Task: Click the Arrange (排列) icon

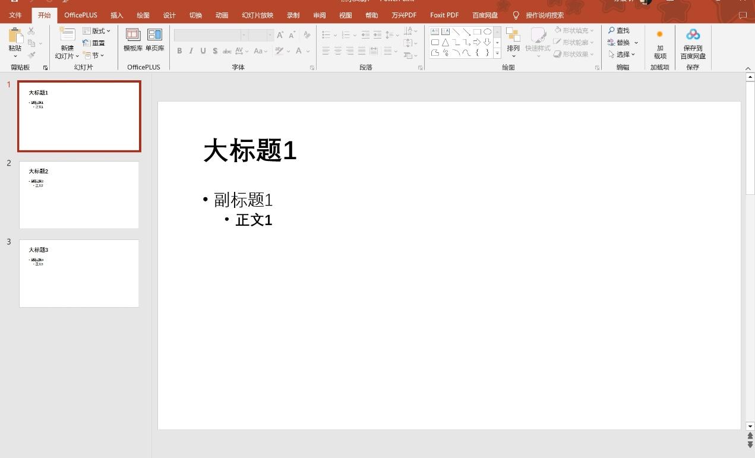Action: [513, 35]
